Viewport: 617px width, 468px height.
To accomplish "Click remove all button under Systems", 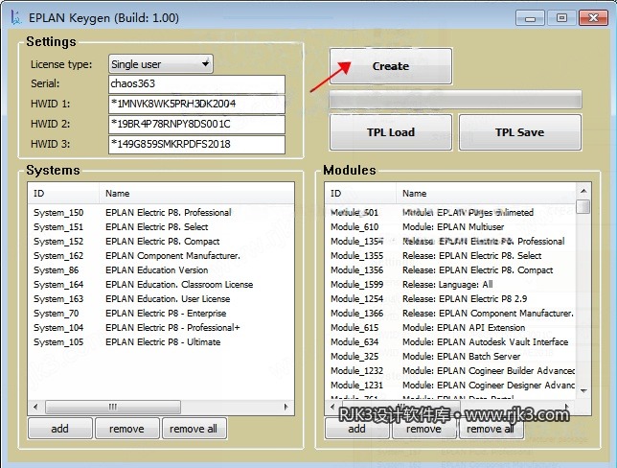I will 194,429.
